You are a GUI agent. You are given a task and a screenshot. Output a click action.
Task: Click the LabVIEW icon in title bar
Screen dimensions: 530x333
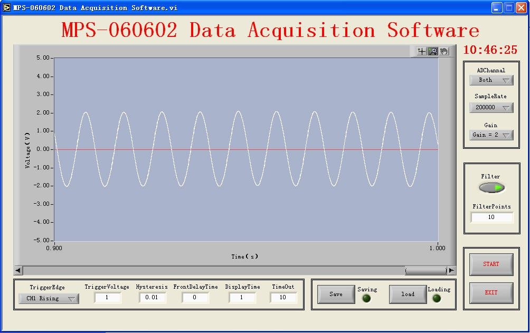pyautogui.click(x=7, y=7)
